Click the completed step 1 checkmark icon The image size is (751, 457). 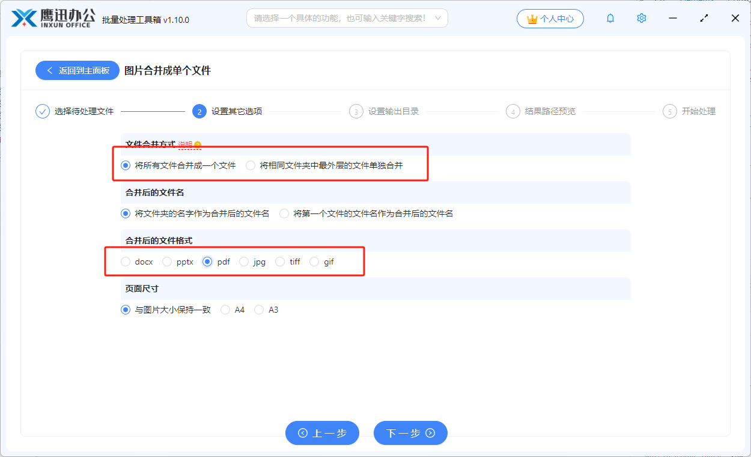tap(42, 111)
